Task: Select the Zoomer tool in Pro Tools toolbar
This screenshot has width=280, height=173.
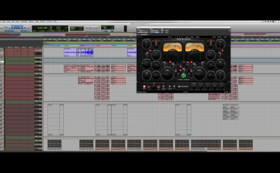Action: (9, 28)
